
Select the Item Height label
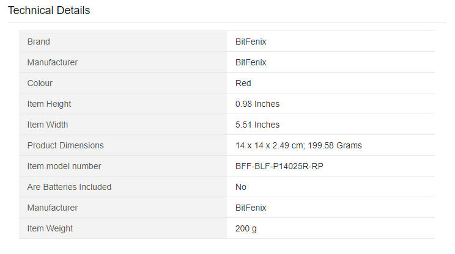click(x=49, y=104)
